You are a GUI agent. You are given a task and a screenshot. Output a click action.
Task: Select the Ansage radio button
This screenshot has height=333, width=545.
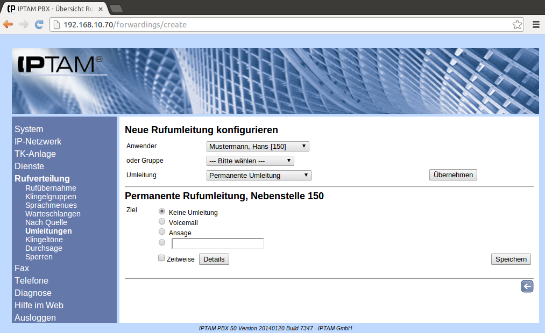click(x=162, y=232)
